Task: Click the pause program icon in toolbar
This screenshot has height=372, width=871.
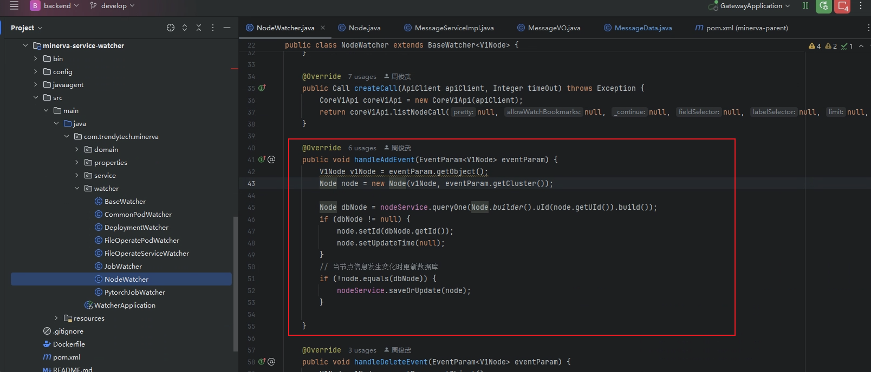Action: pos(805,6)
